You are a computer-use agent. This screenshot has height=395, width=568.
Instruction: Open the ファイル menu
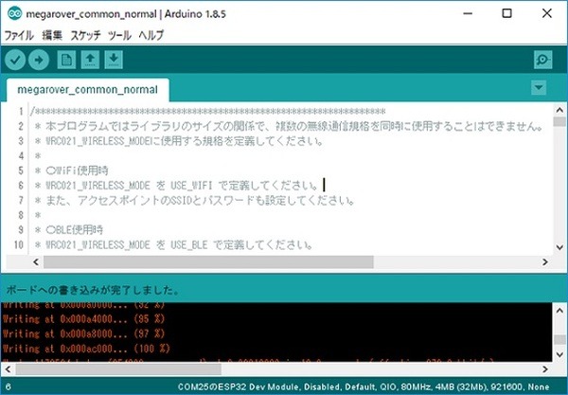tap(18, 36)
